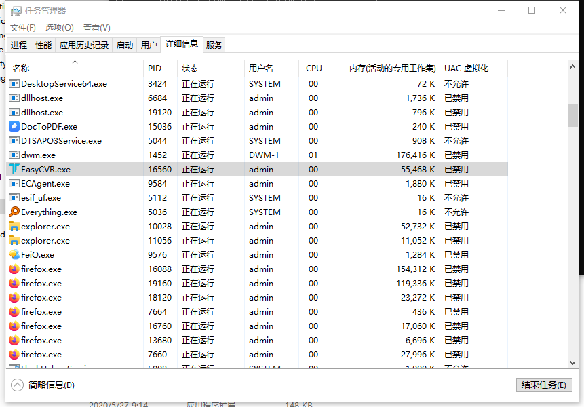This screenshot has width=584, height=407.
Task: Click the Firefox icon for PID 16760
Action: click(x=14, y=326)
